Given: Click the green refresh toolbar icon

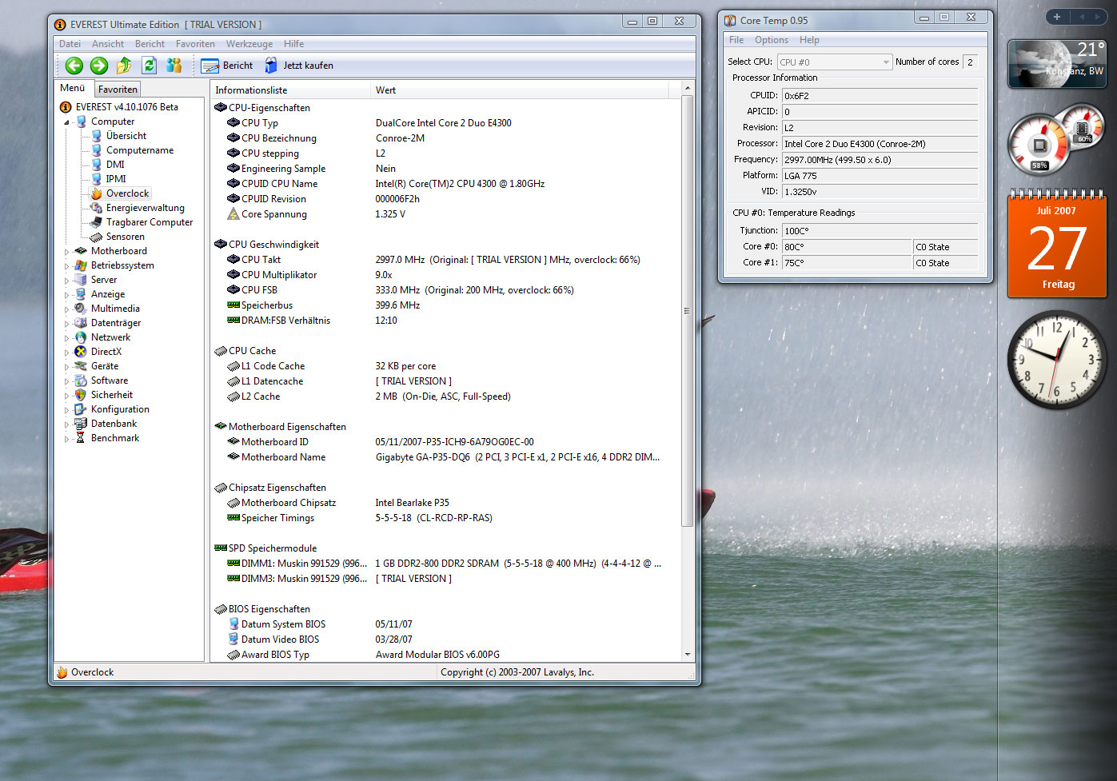Looking at the screenshot, I should tap(149, 66).
